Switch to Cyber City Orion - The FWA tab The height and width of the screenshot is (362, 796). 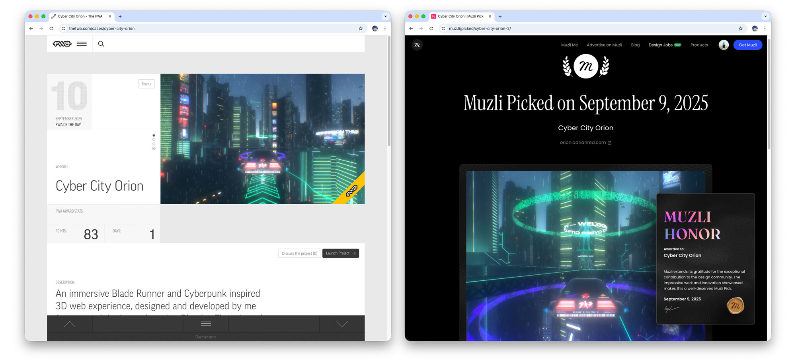click(82, 16)
